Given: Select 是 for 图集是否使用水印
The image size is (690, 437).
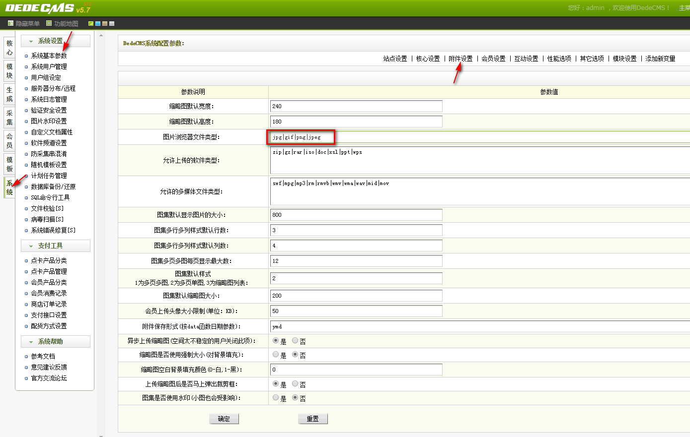Looking at the screenshot, I should [x=276, y=397].
